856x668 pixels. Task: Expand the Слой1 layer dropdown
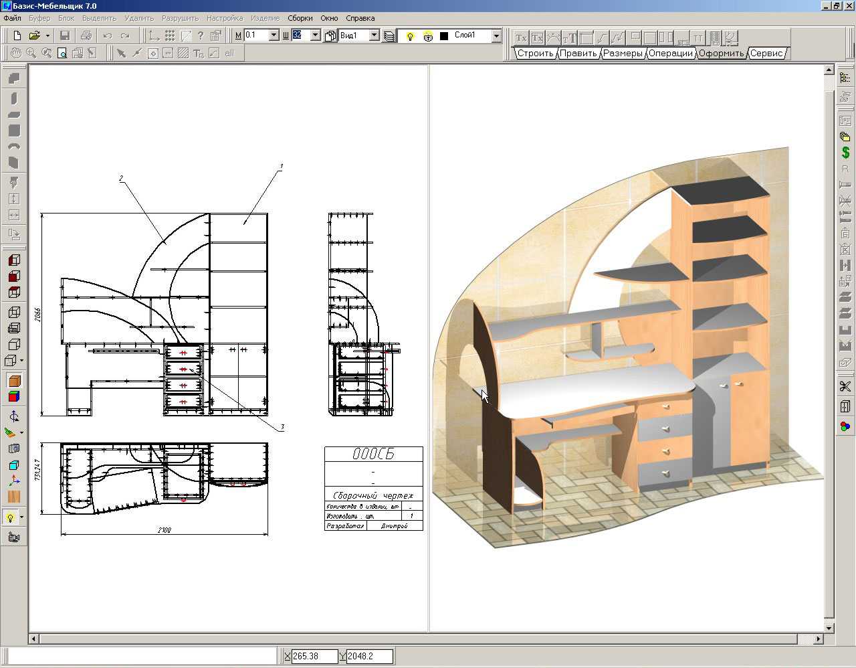(x=496, y=35)
